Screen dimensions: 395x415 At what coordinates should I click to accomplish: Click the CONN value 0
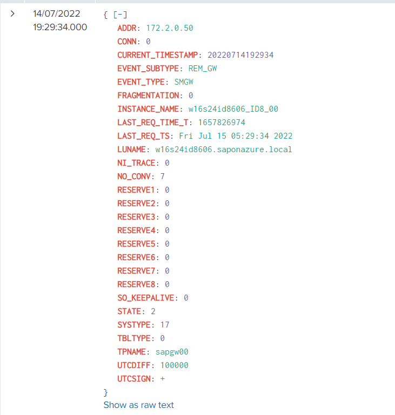click(148, 42)
